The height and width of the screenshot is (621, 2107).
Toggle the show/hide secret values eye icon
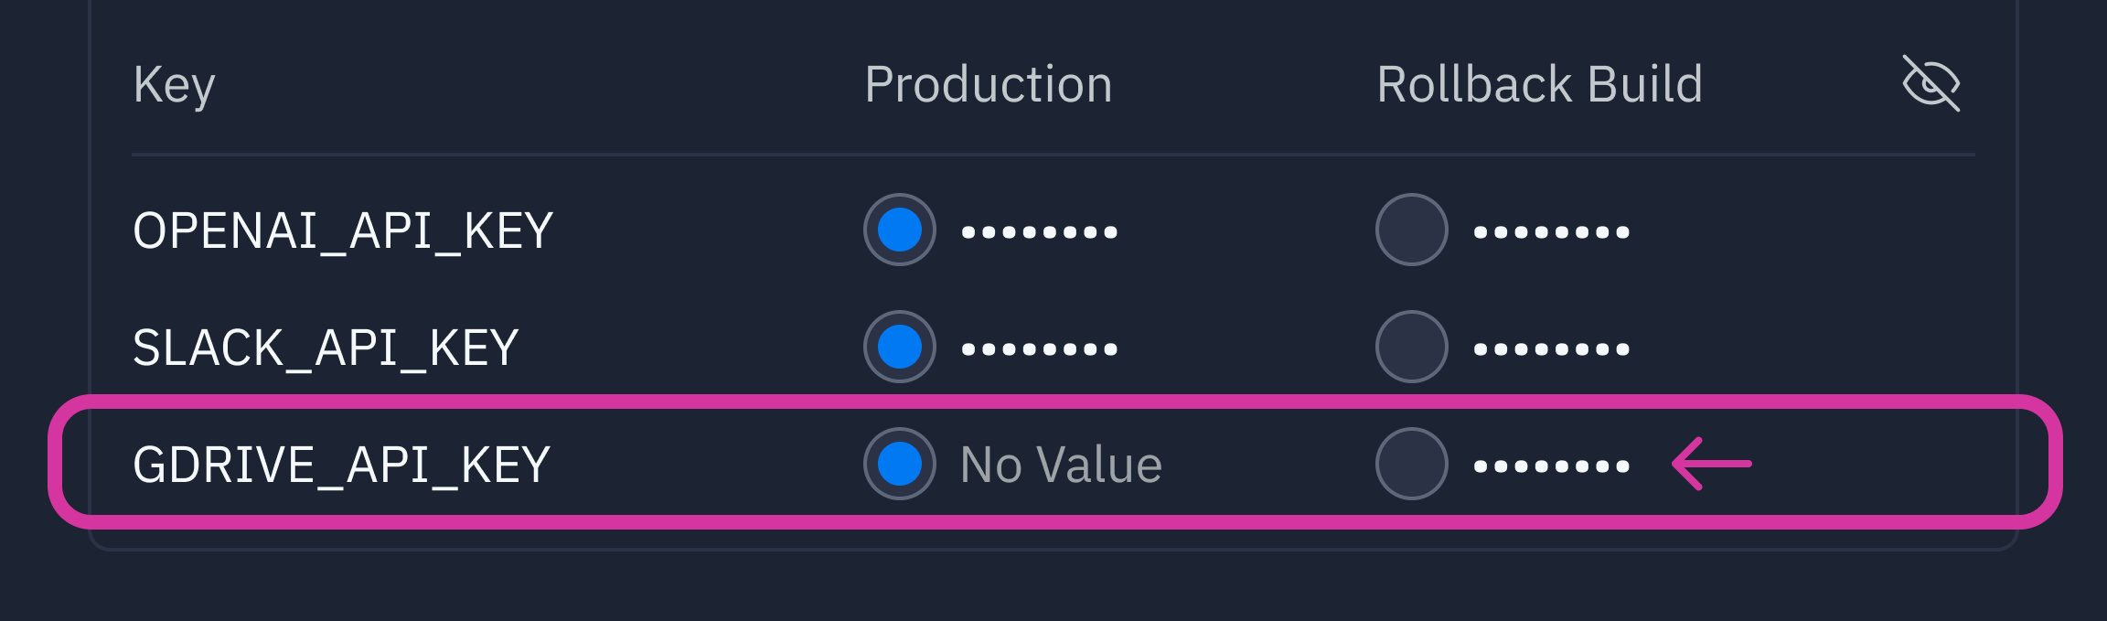[x=1931, y=83]
